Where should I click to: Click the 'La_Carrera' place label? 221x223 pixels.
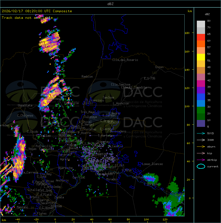30,172
